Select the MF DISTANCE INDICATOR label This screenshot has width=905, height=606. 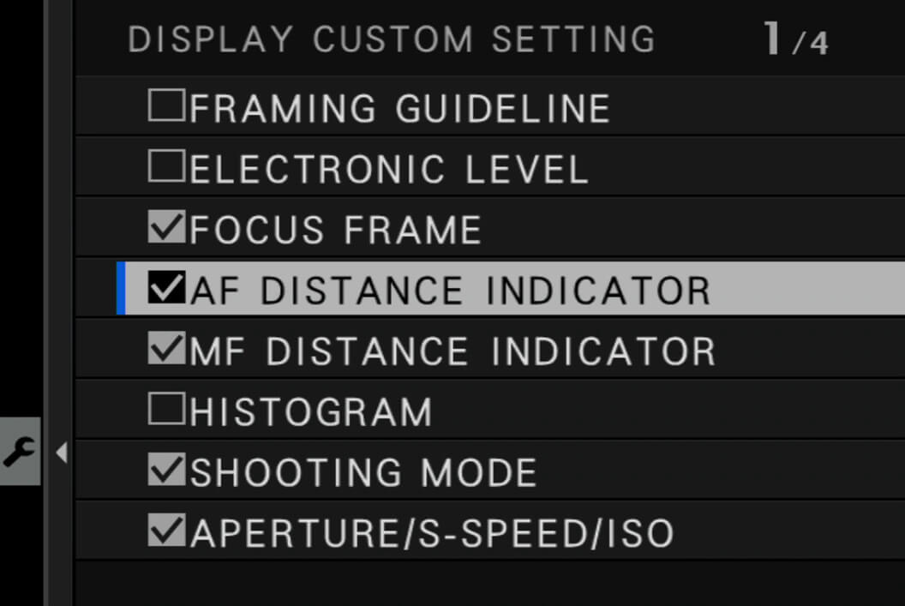pos(453,351)
